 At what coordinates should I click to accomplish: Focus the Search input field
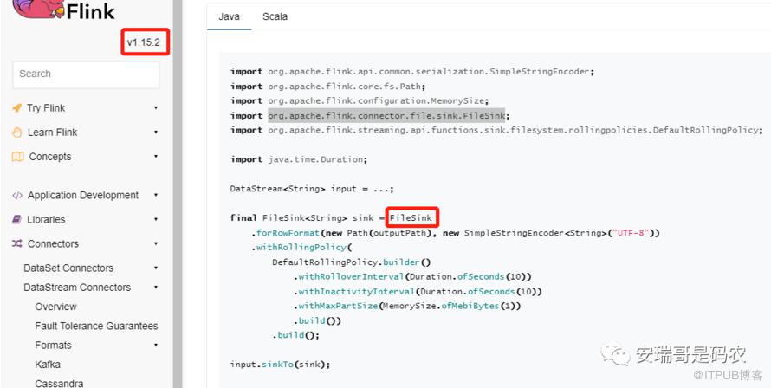86,74
